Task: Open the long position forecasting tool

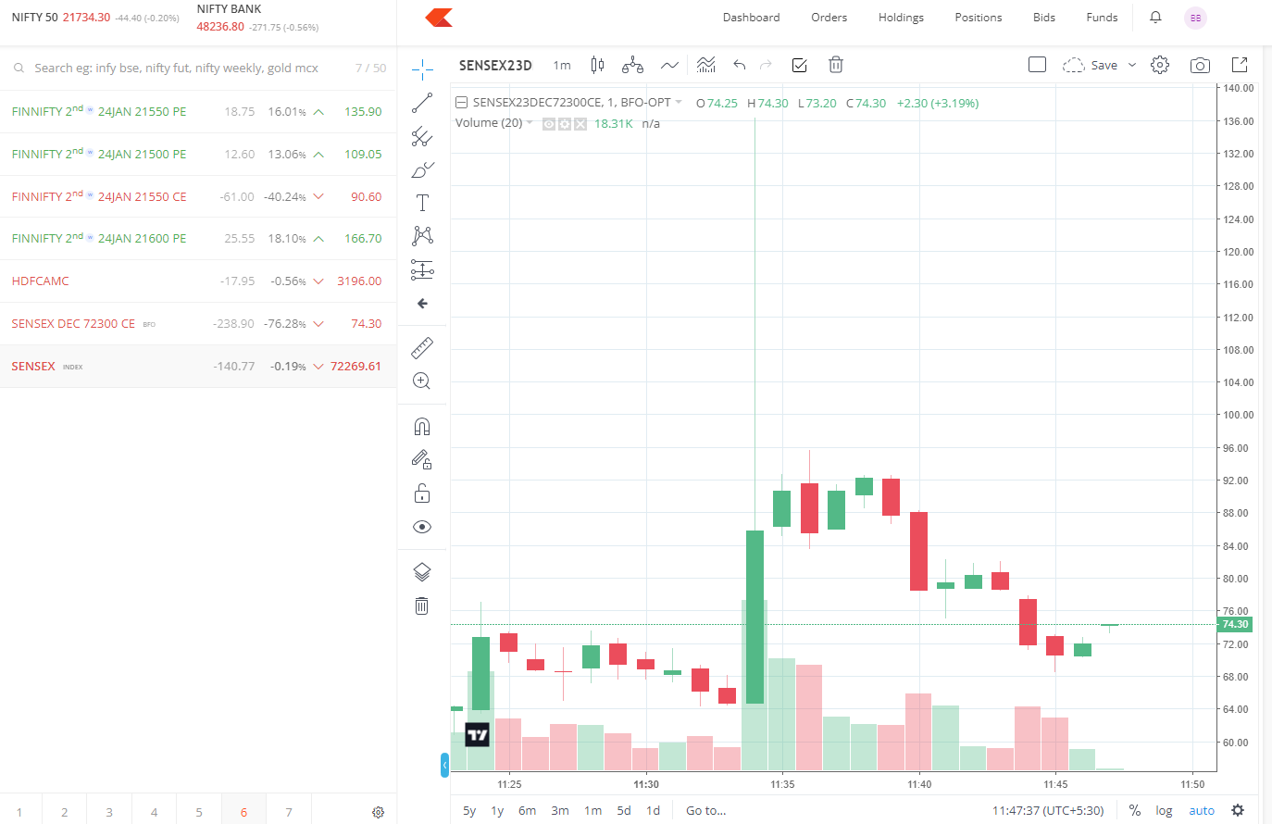Action: coord(422,269)
